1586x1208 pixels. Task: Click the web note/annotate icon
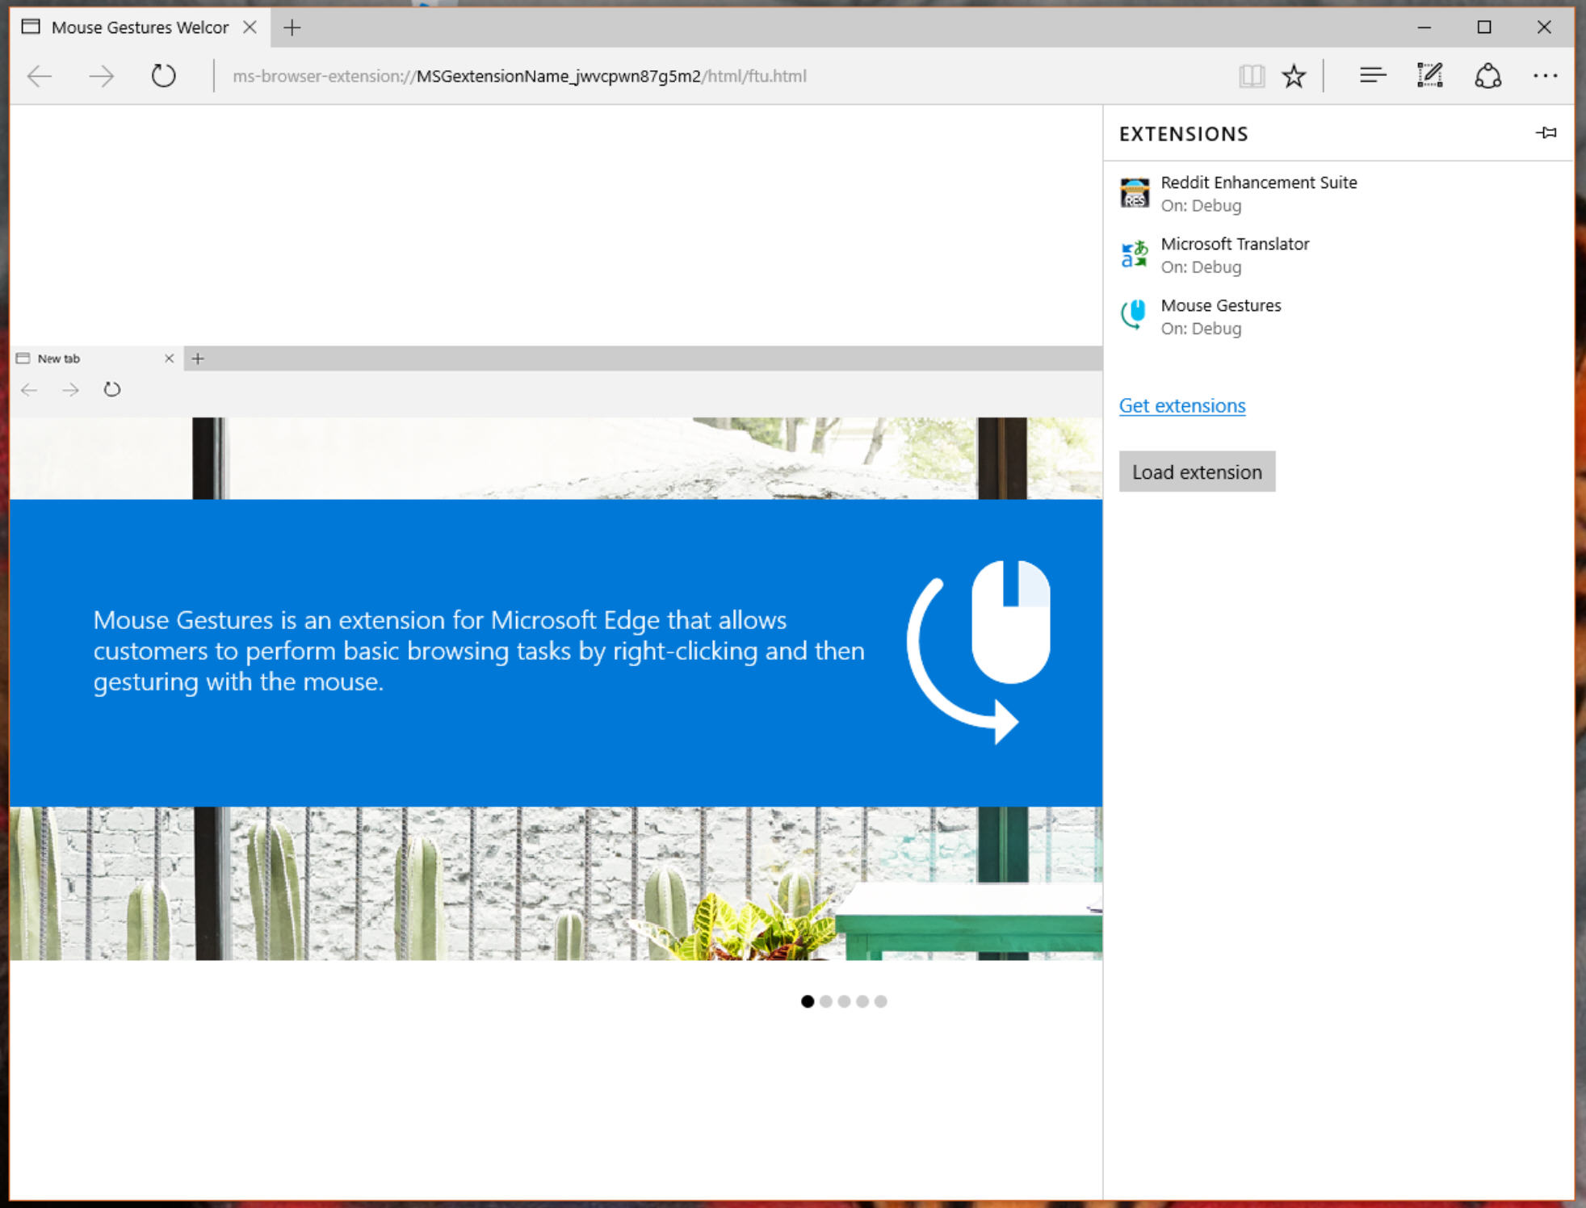pos(1430,76)
